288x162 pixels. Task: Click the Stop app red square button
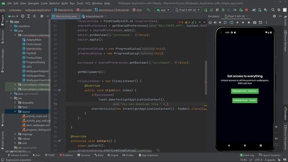247,10
